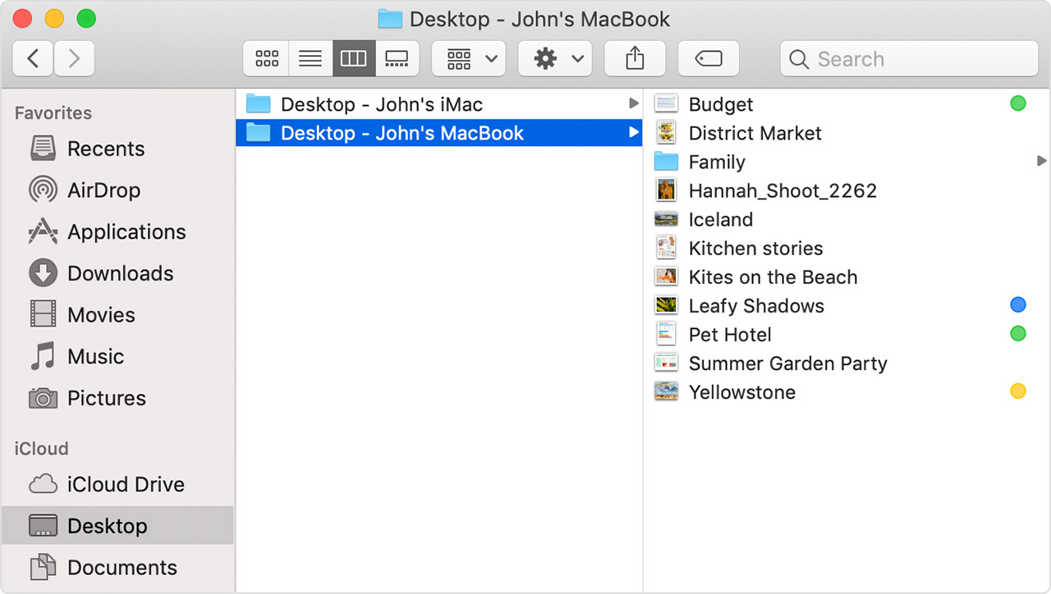Open Documents in the sidebar

click(x=117, y=567)
